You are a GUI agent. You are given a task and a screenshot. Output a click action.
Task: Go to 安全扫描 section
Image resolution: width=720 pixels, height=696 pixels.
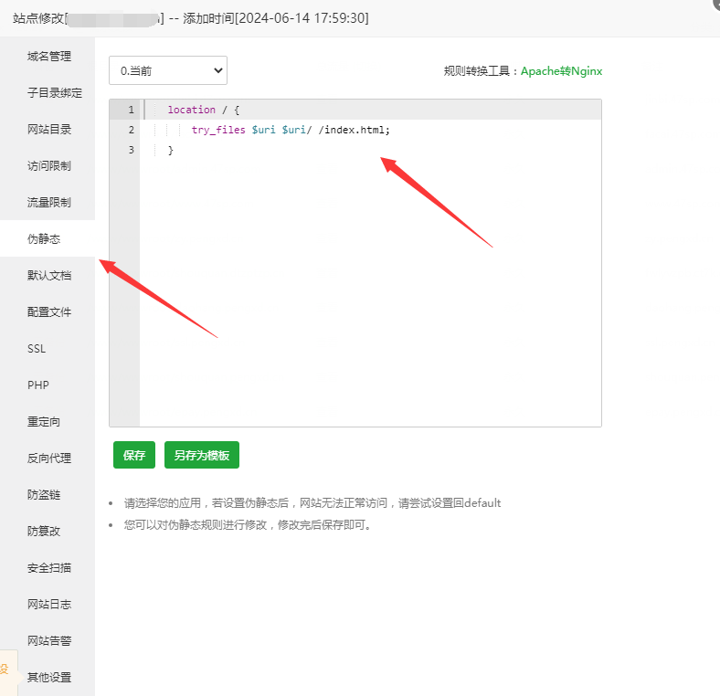coord(48,568)
